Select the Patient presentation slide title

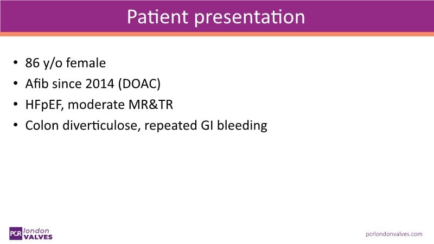point(216,17)
